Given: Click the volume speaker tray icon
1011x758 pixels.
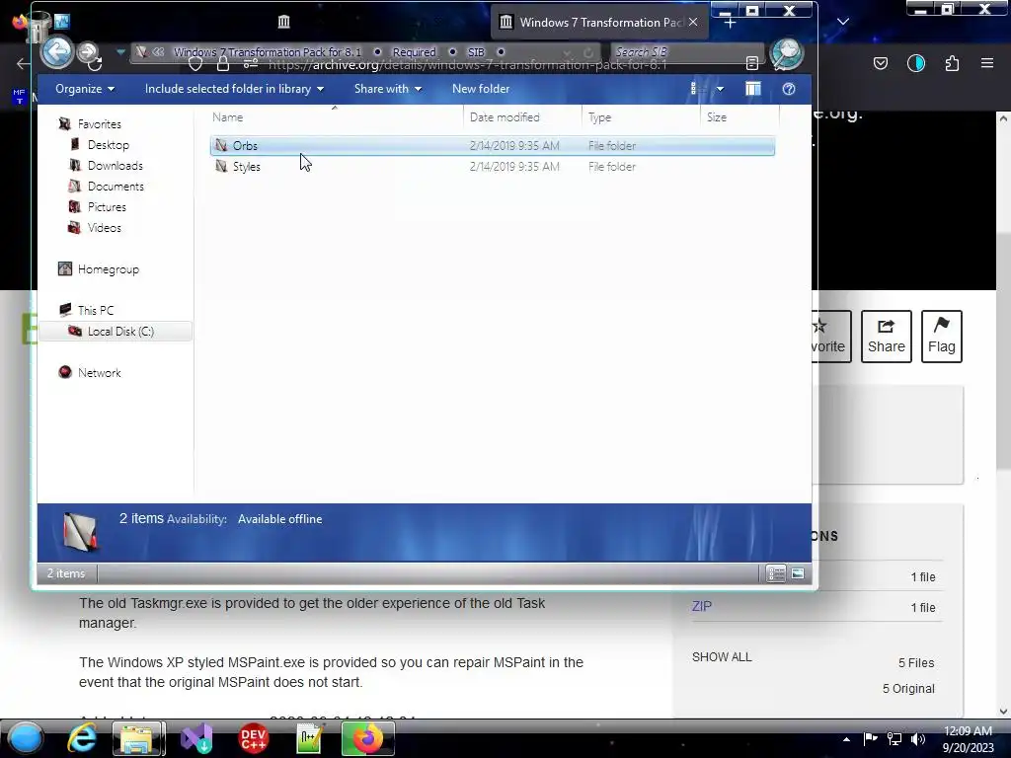Looking at the screenshot, I should point(918,738).
